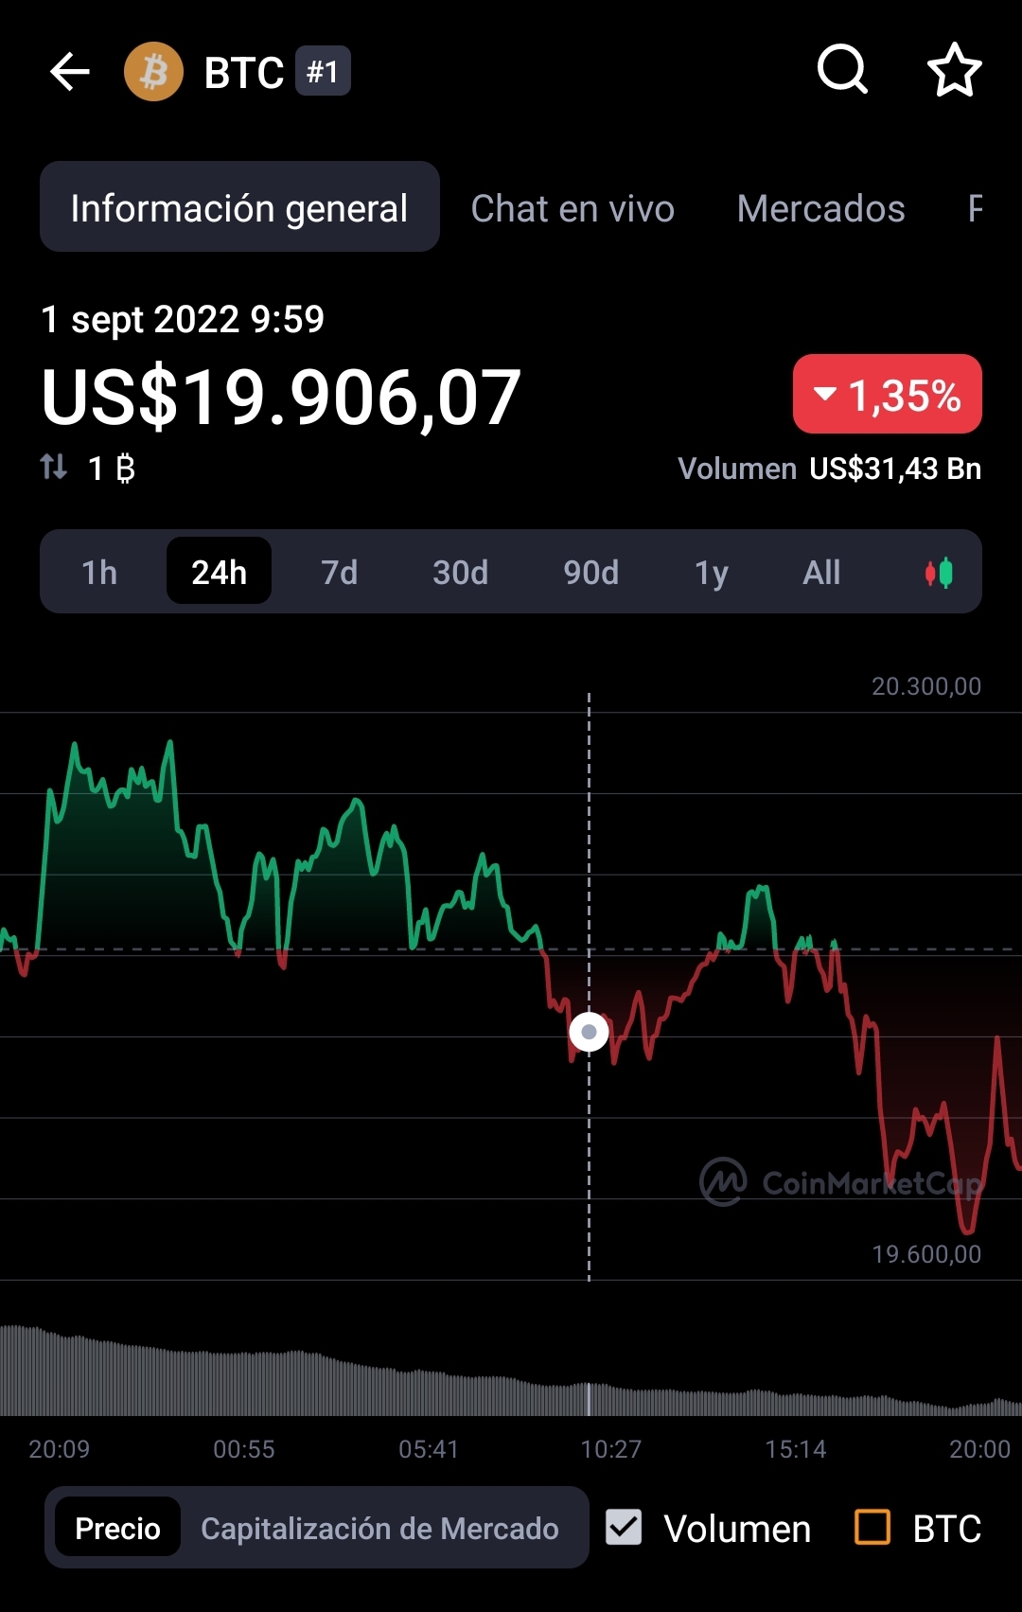The width and height of the screenshot is (1022, 1612).
Task: Select the Precio chart mode
Action: coord(117,1528)
